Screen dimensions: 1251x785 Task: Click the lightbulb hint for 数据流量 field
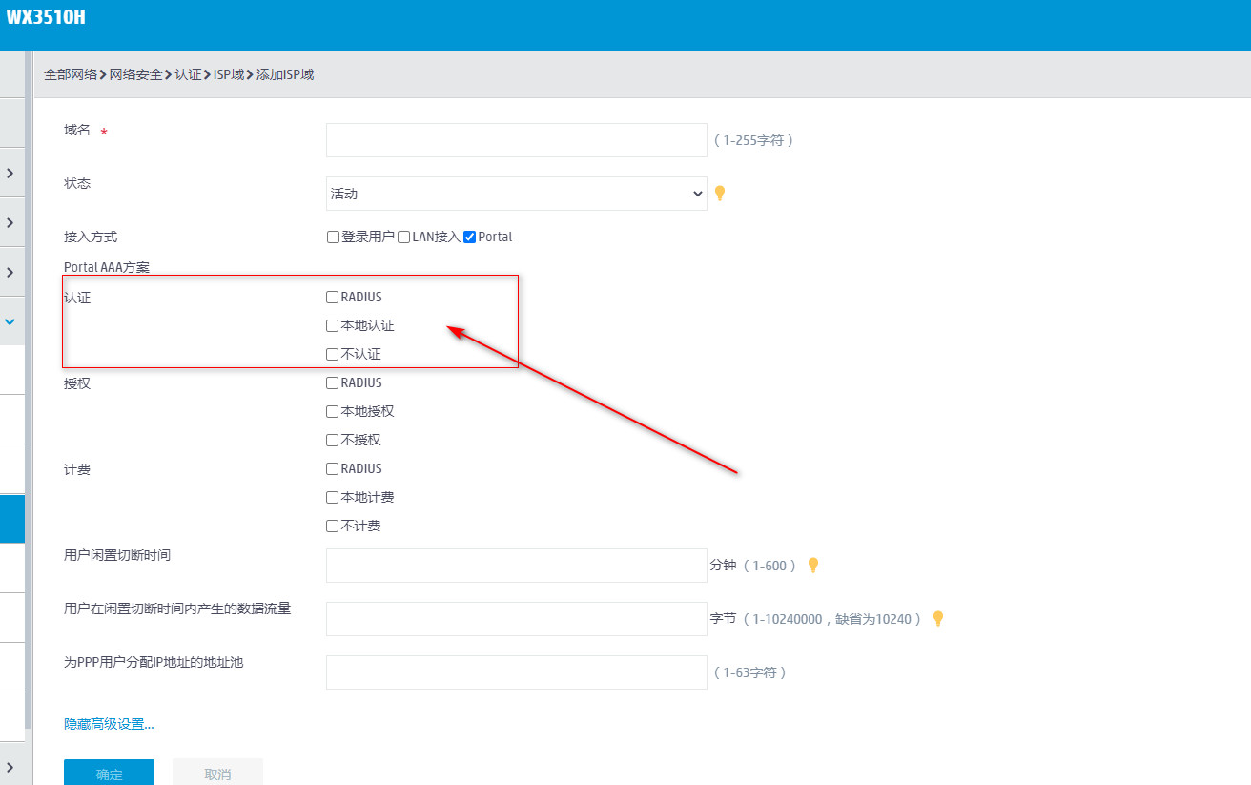(x=938, y=618)
